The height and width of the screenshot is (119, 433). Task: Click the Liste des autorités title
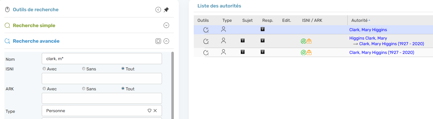click(x=219, y=6)
